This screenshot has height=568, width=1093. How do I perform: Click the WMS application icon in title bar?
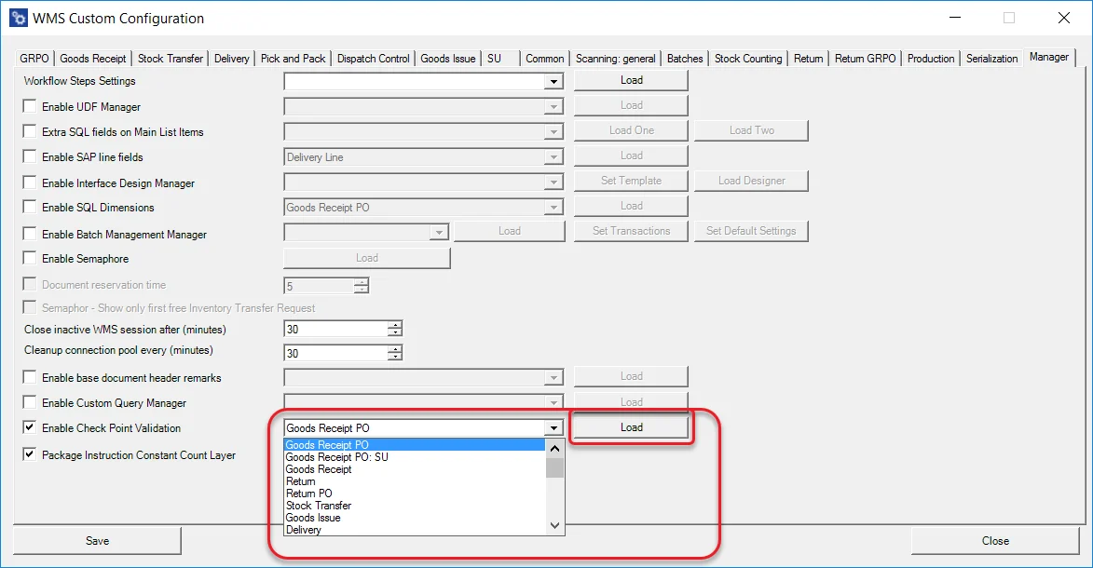[17, 17]
